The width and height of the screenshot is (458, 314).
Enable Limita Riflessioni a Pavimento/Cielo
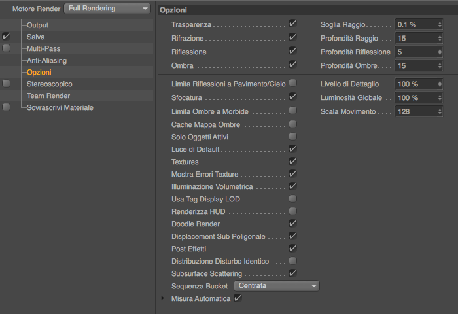click(292, 83)
